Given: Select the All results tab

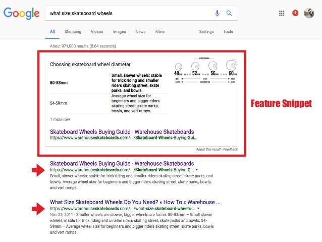Looking at the screenshot, I should pyautogui.click(x=52, y=32).
